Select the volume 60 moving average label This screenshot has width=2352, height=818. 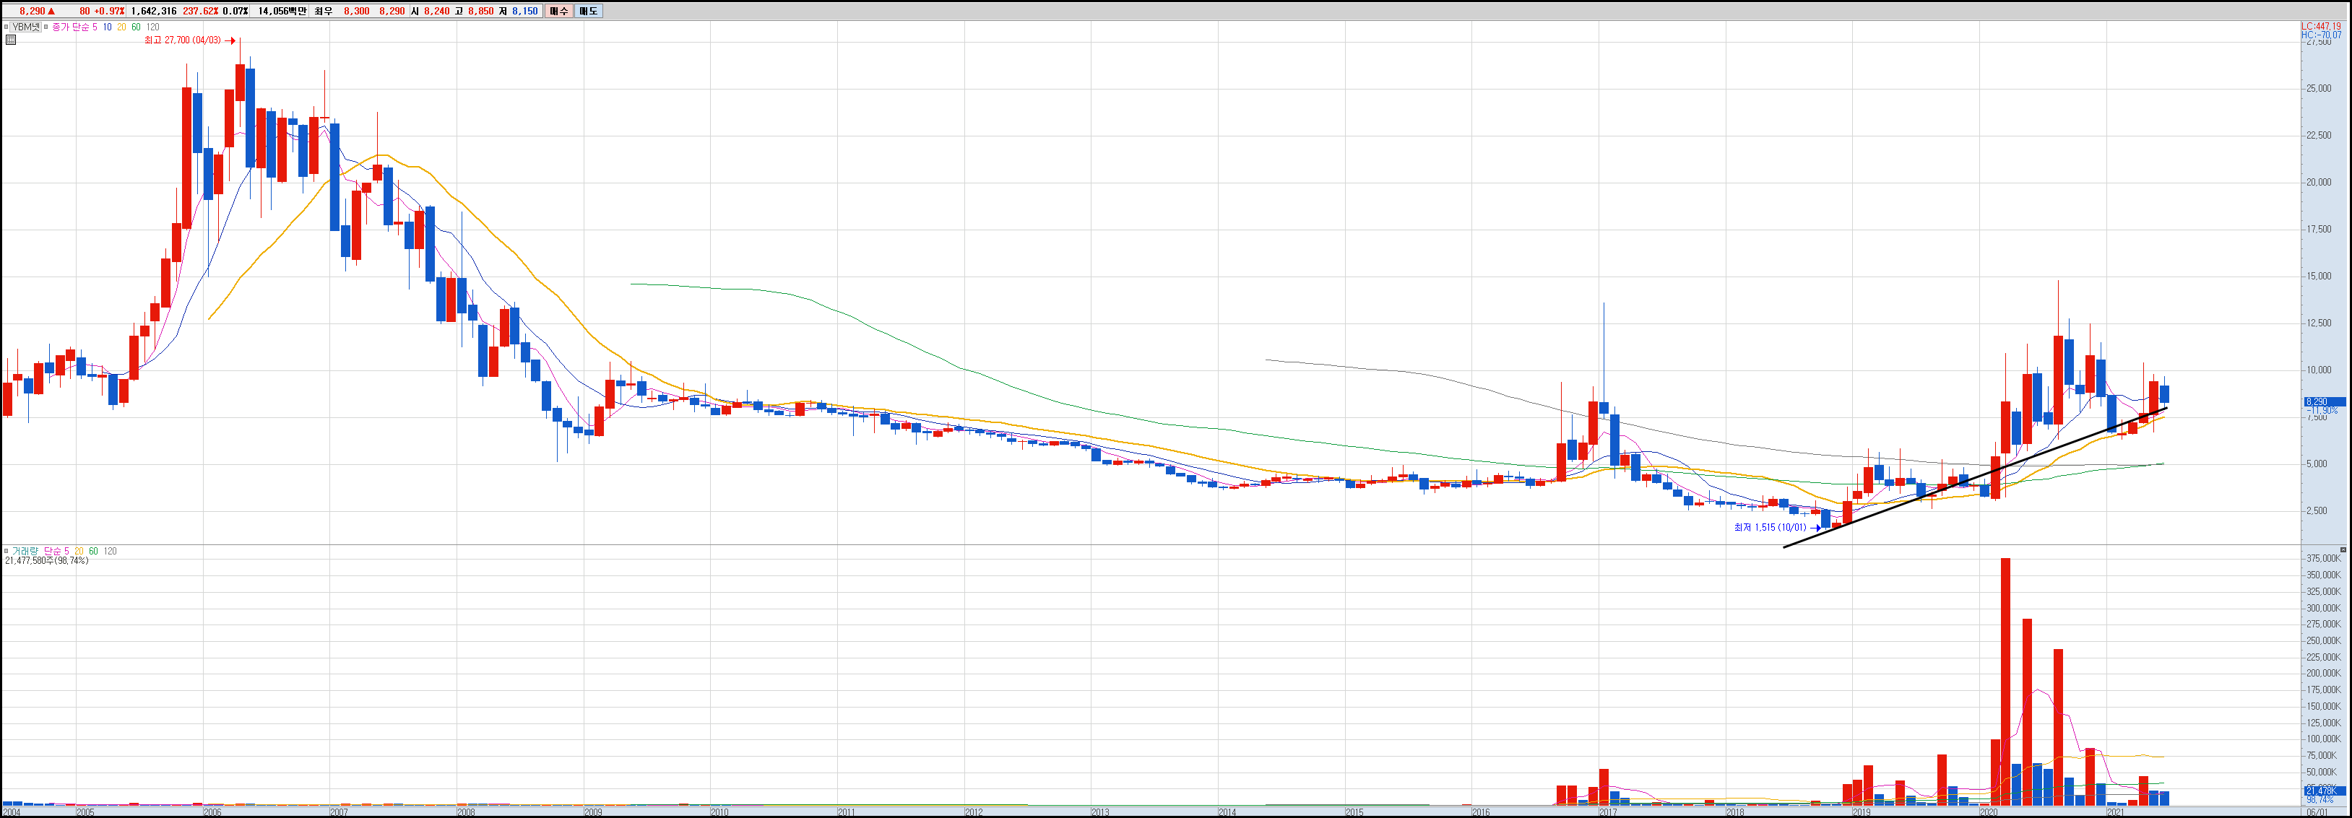point(93,552)
